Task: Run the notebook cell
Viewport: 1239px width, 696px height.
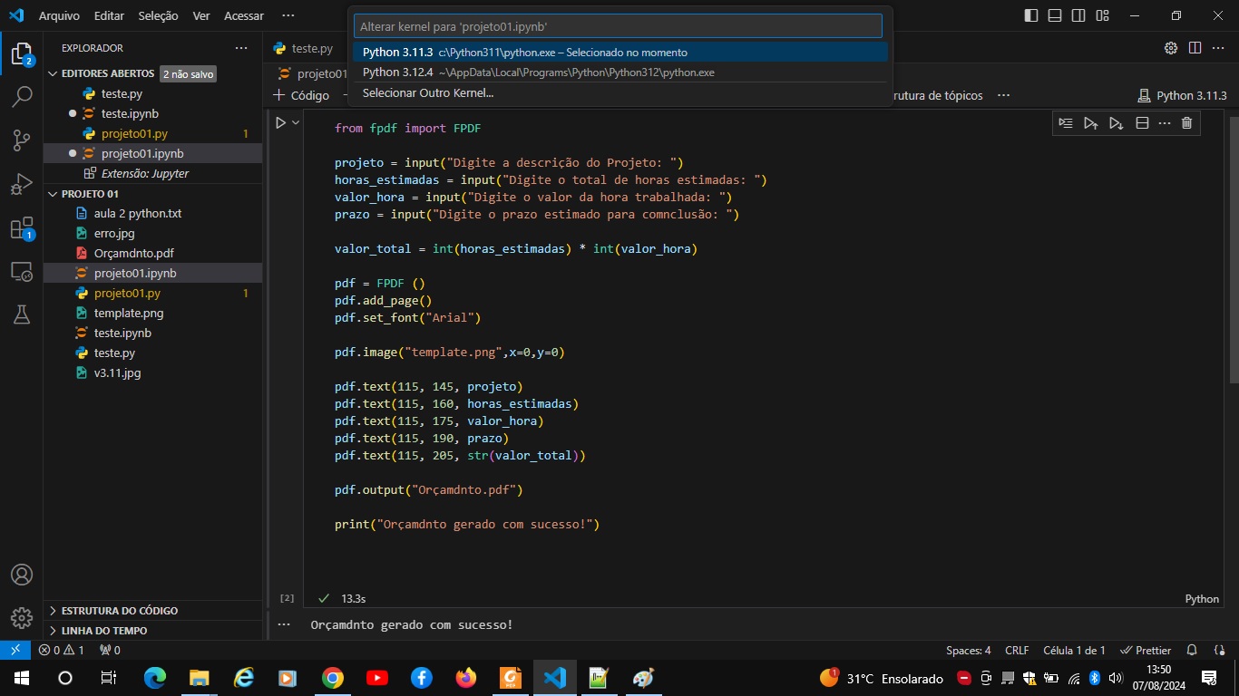Action: point(280,122)
